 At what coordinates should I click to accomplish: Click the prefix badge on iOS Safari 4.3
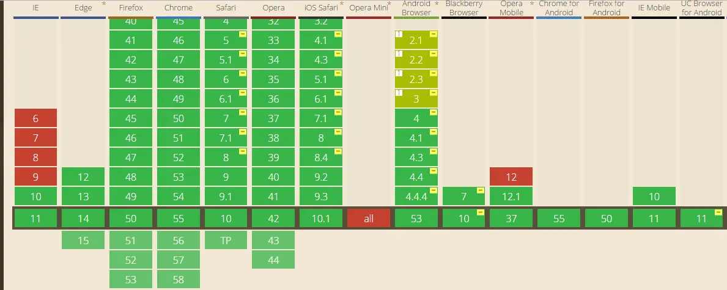coord(338,54)
